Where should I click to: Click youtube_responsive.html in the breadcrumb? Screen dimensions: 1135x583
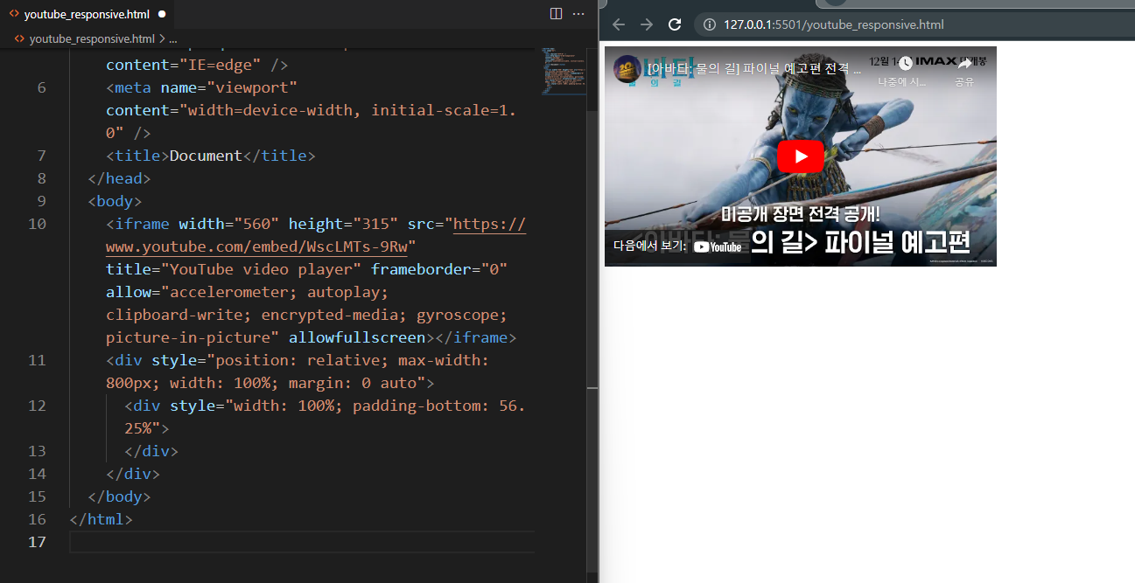[x=92, y=38]
